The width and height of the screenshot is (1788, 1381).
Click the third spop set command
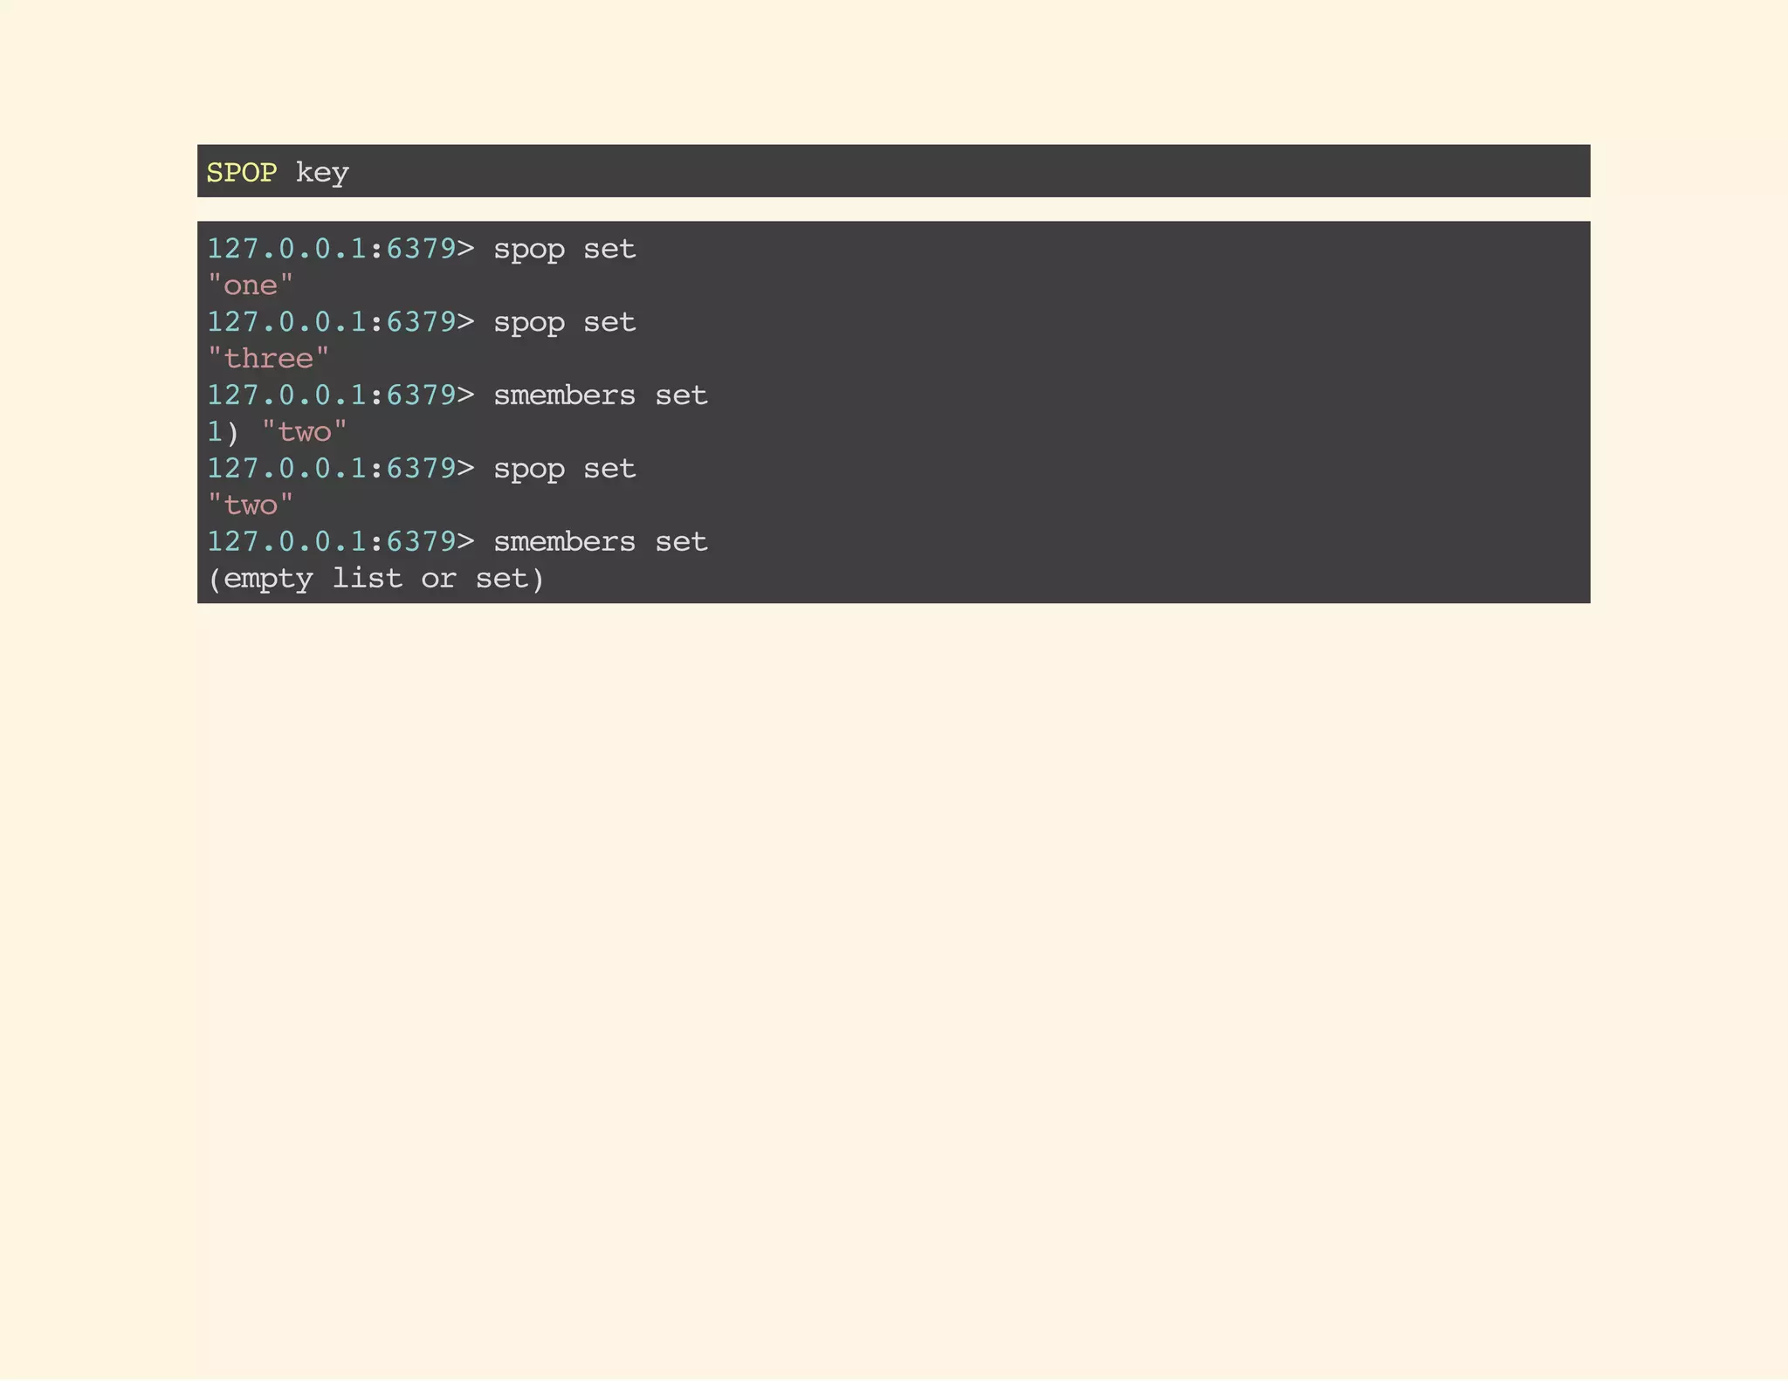click(564, 469)
